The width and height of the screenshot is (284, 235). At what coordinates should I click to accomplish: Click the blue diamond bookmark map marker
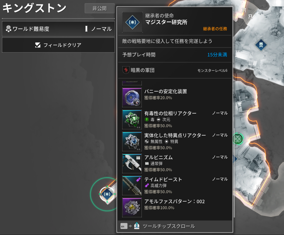tap(261, 45)
